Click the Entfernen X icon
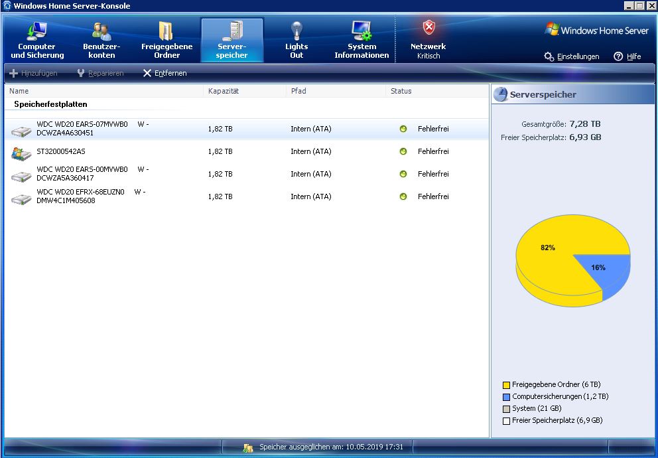Viewport: 658px width, 458px height. pyautogui.click(x=147, y=73)
